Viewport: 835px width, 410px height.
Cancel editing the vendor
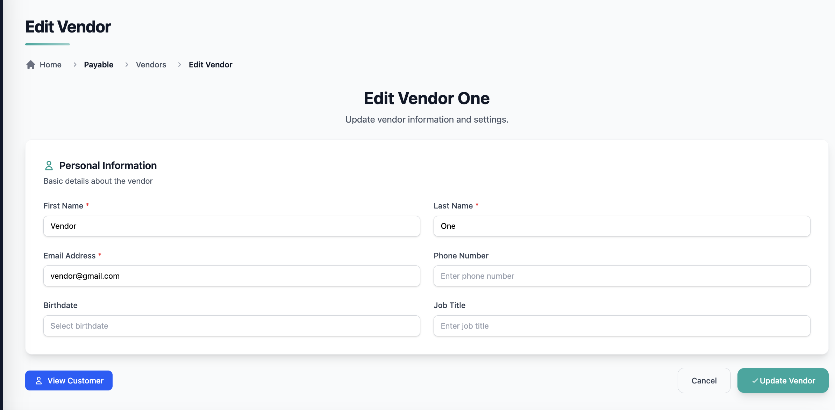click(704, 381)
